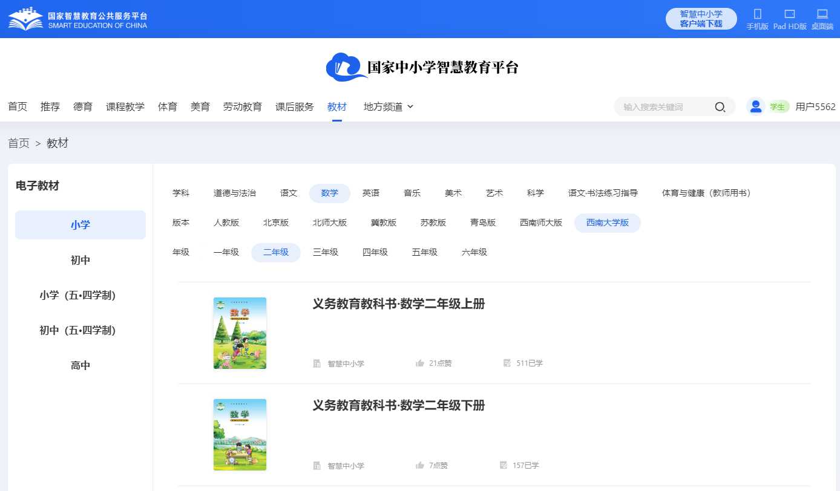
Task: Open the 桌面端 desktop icon
Action: (x=822, y=14)
